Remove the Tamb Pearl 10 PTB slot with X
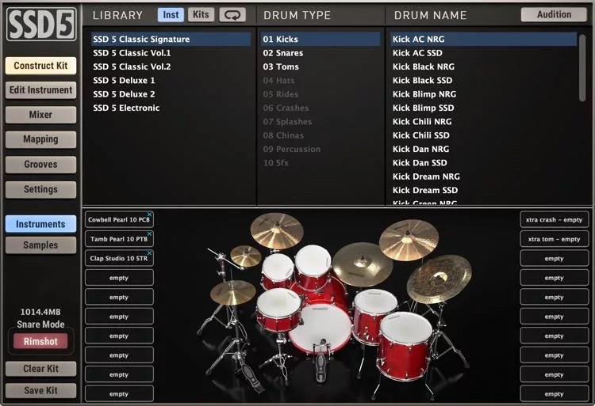This screenshot has width=595, height=406. pyautogui.click(x=149, y=233)
